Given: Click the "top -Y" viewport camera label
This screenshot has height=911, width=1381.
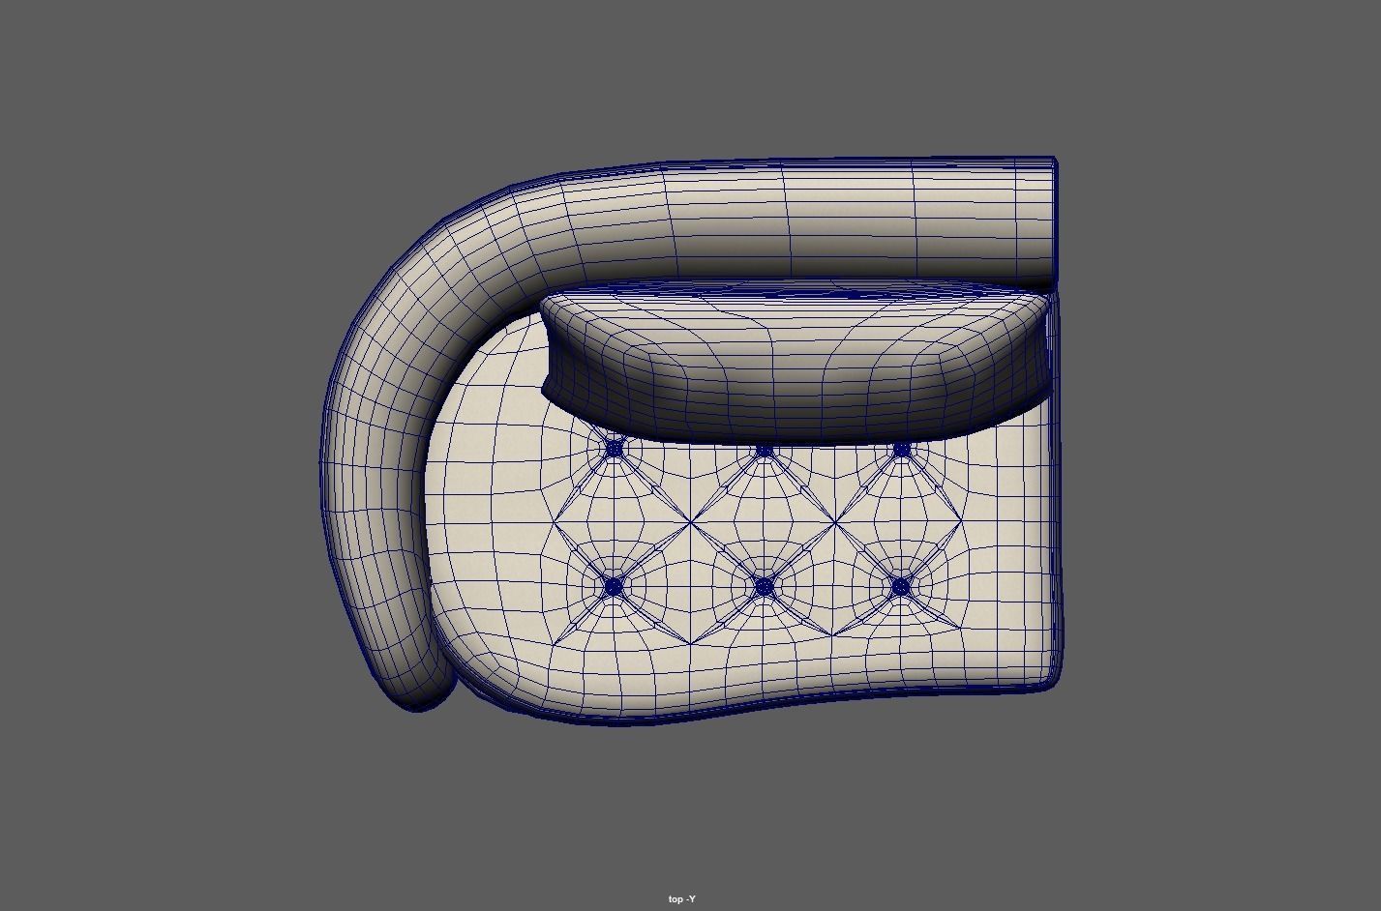Looking at the screenshot, I should (x=681, y=899).
